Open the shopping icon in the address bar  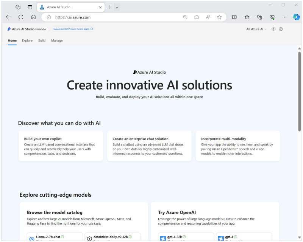click(x=197, y=17)
